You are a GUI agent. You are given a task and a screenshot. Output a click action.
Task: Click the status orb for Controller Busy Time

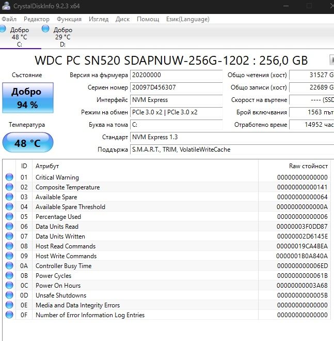pyautogui.click(x=9, y=265)
